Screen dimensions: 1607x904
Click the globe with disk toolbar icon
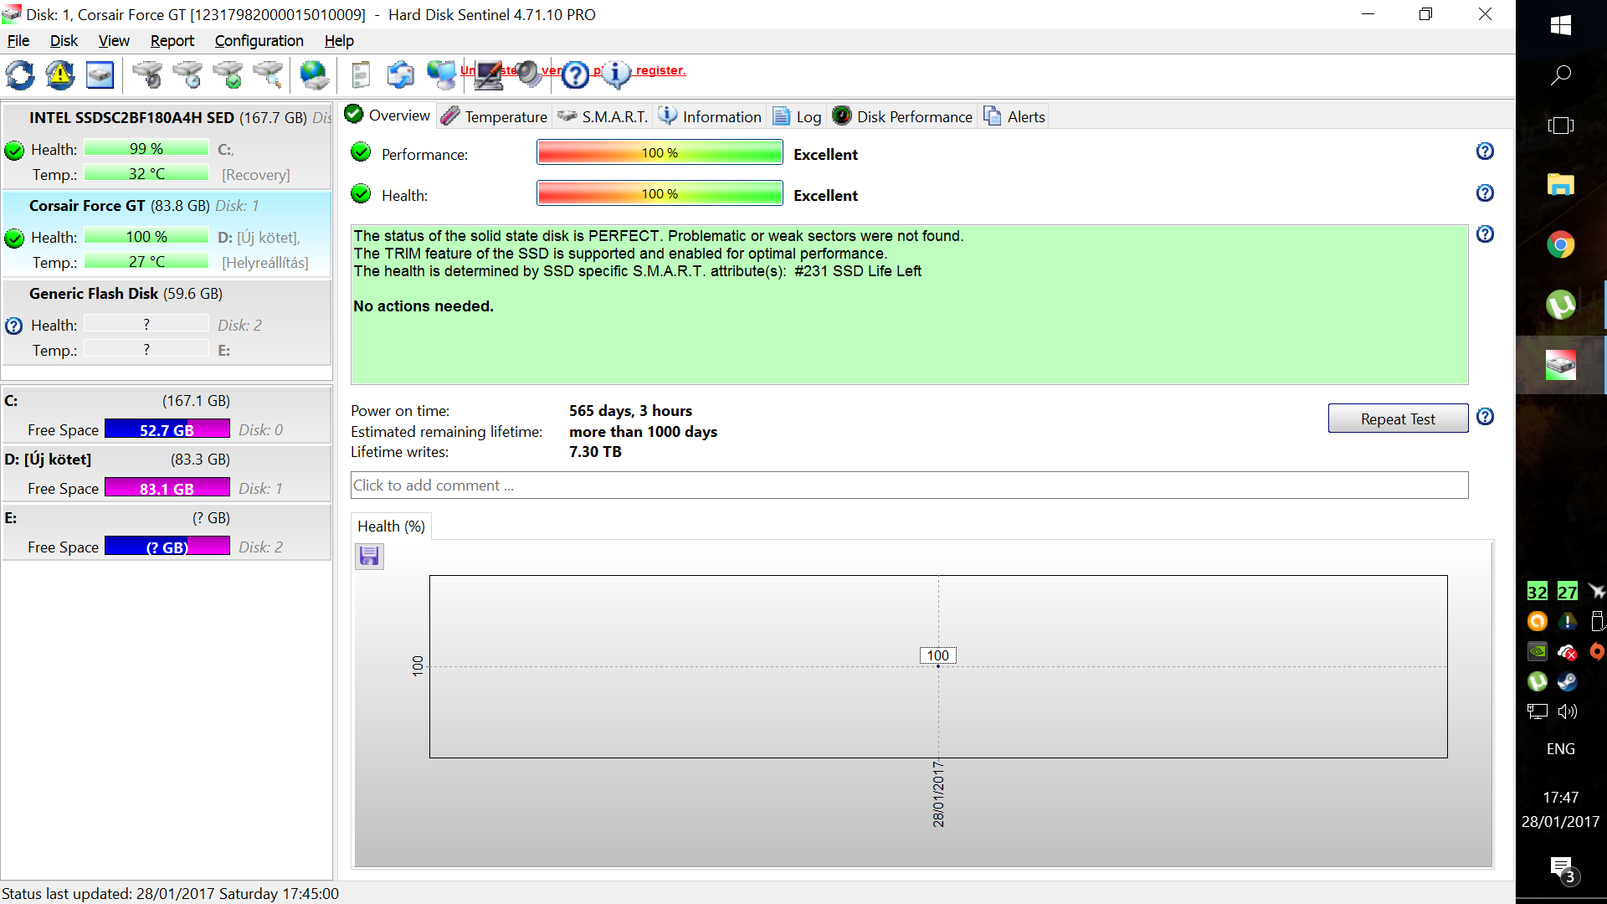[314, 75]
